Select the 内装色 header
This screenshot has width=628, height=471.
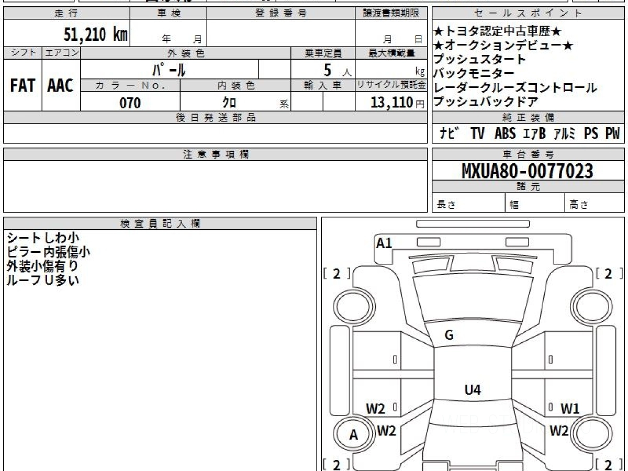click(235, 86)
